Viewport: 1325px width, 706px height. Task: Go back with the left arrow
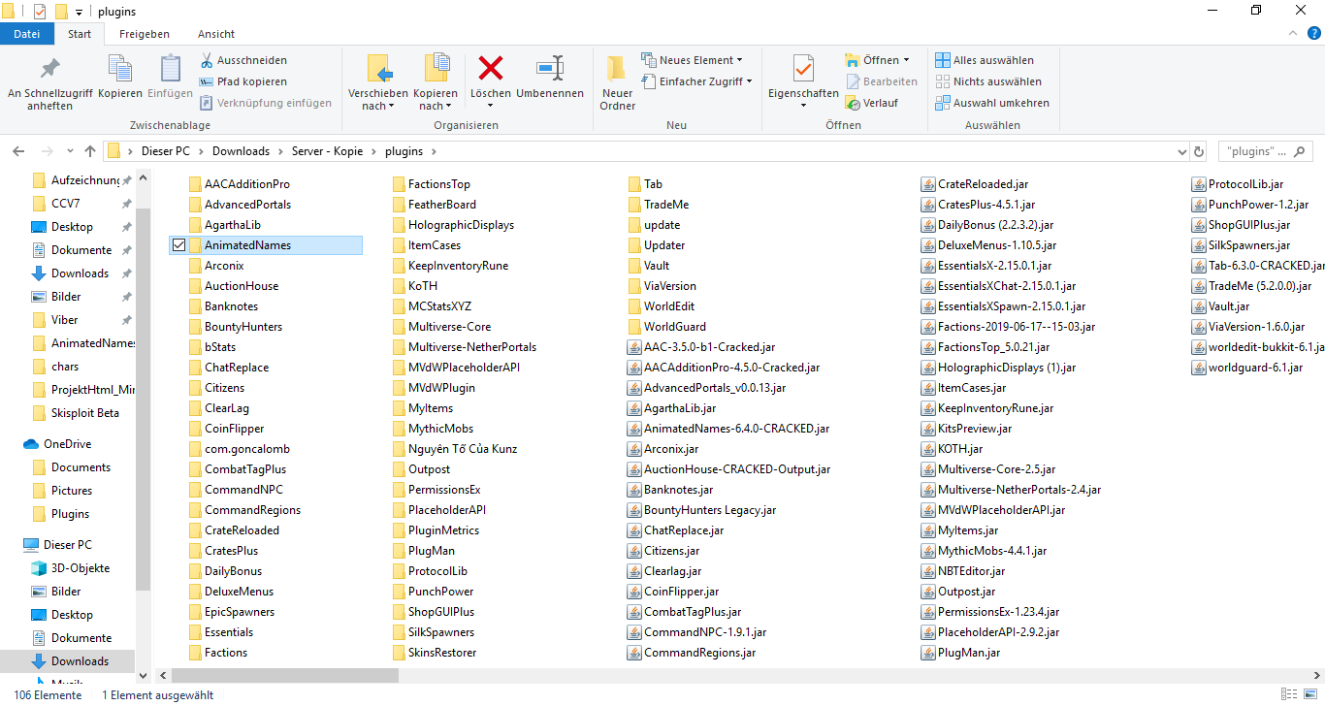(19, 151)
